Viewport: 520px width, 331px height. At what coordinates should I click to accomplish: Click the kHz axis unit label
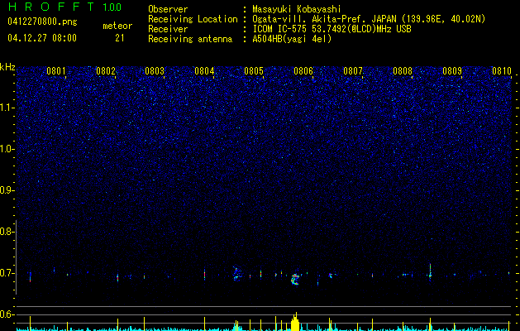pos(7,67)
